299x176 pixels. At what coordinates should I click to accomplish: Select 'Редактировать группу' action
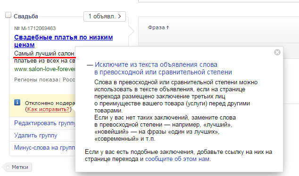45,123
